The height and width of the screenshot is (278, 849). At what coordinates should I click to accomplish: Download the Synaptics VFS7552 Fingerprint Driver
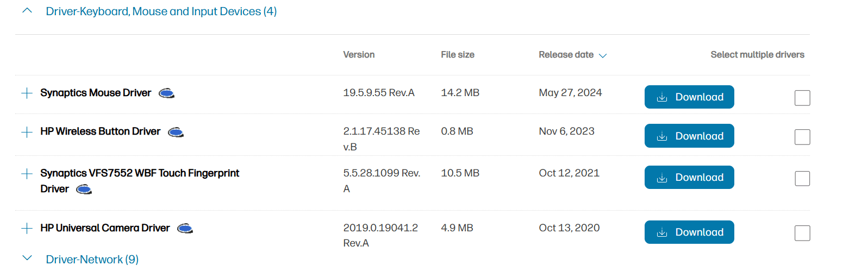point(689,178)
